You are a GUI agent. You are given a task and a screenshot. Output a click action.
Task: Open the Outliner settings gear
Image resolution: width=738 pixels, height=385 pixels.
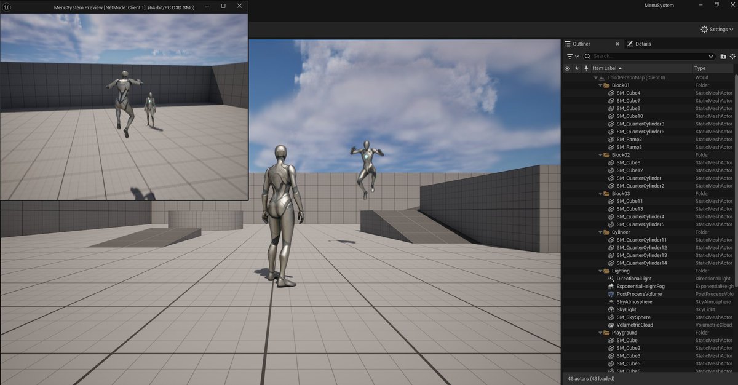[x=732, y=56]
